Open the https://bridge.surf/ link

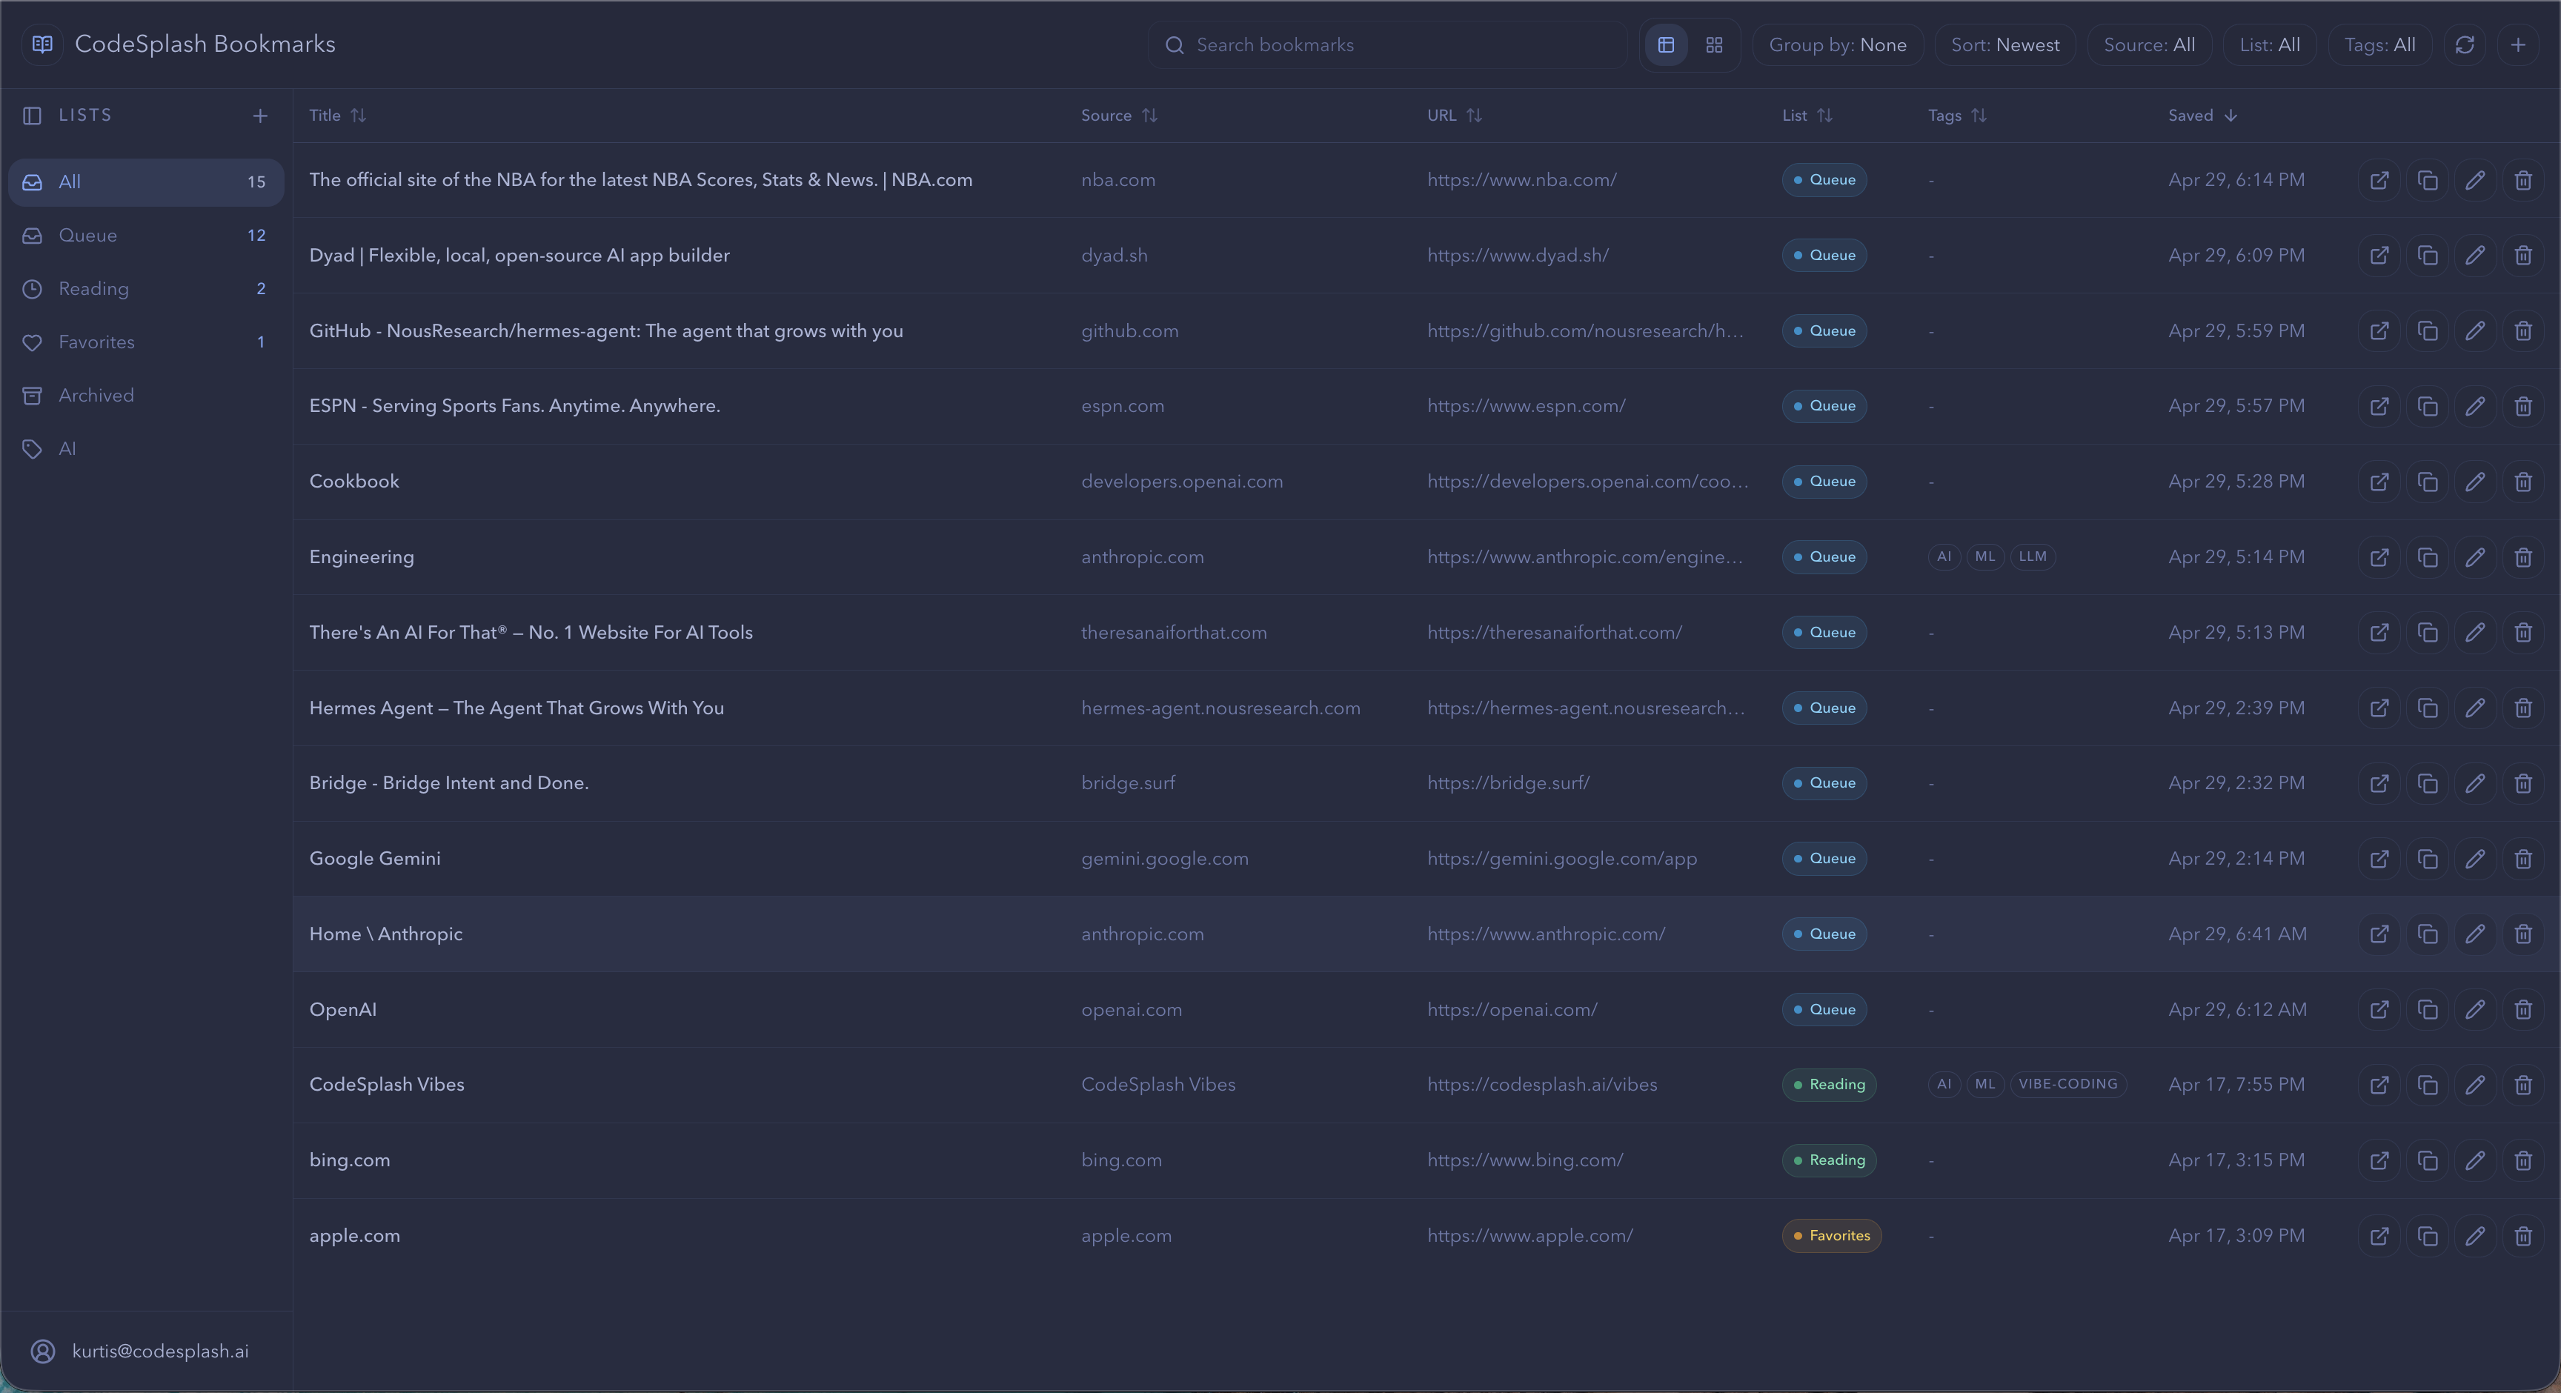[1508, 782]
